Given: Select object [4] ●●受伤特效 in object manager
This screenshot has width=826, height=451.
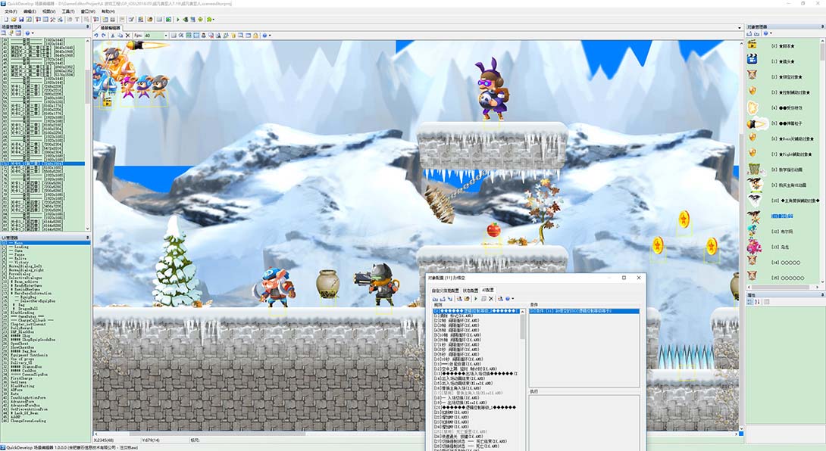Looking at the screenshot, I should click(787, 107).
